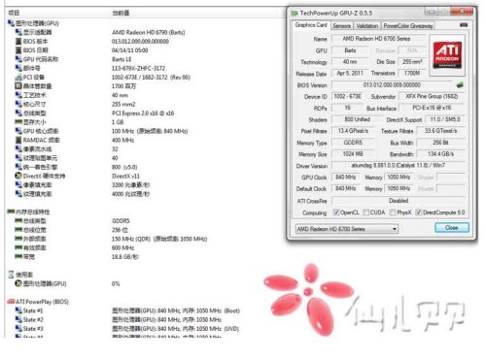Select the 内存总线特性 section header
Viewport: 486px width, 358px height.
tap(33, 212)
